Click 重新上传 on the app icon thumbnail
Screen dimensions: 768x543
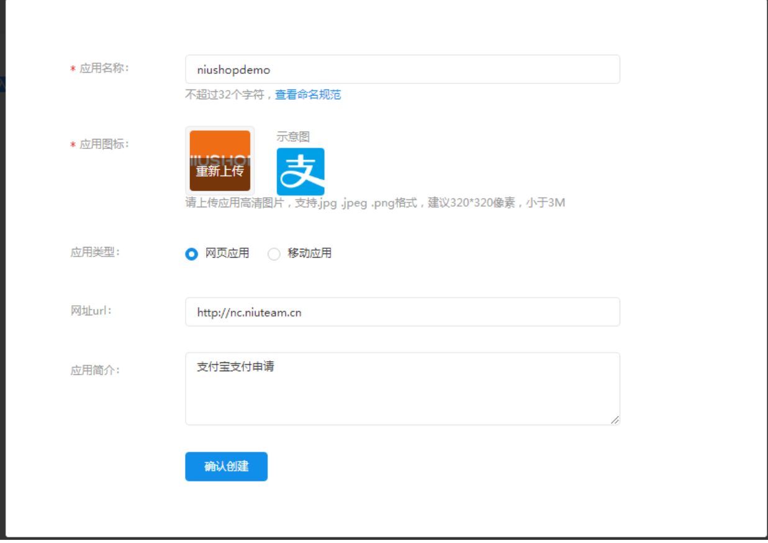point(220,171)
